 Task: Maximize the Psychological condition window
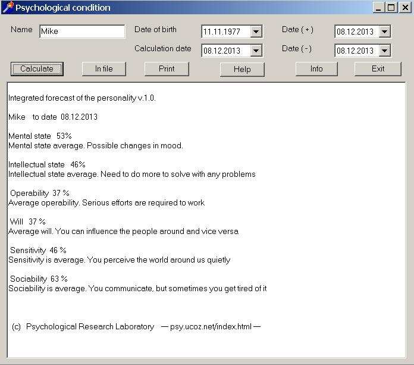(x=391, y=7)
